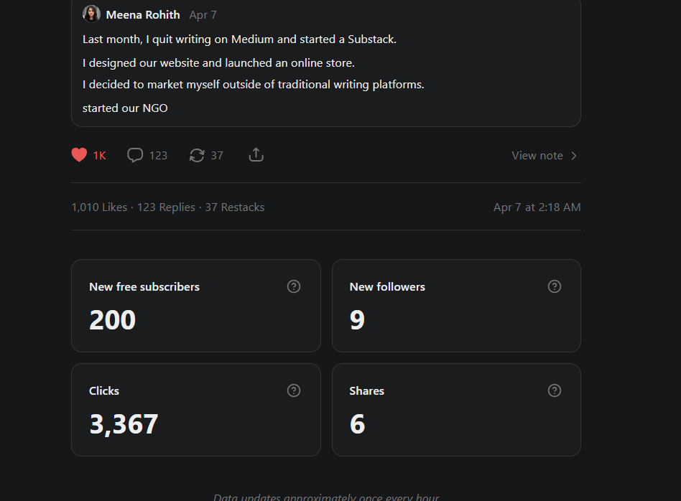Screen dimensions: 681x501
Task: Open replies using the comment bubble icon
Action: (x=135, y=155)
